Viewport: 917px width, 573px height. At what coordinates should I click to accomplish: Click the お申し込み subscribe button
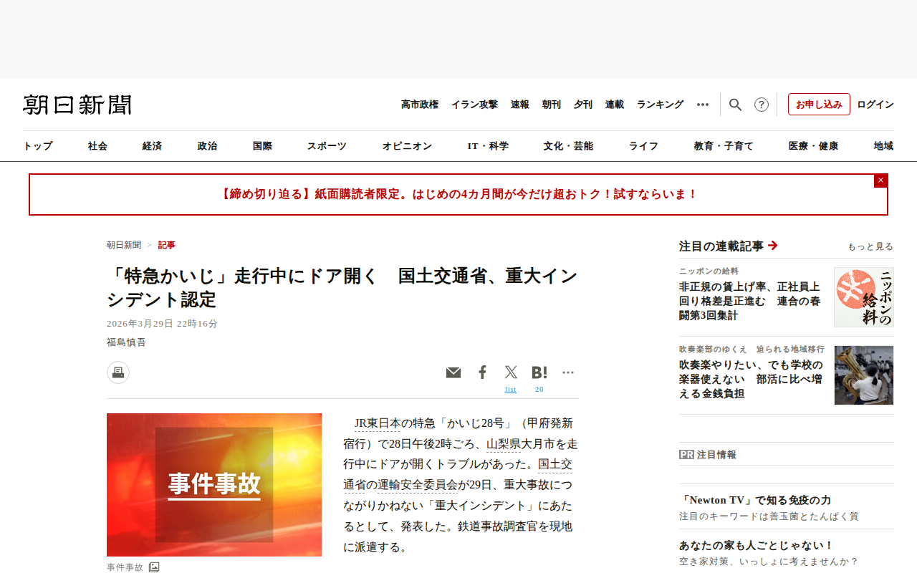click(x=819, y=105)
